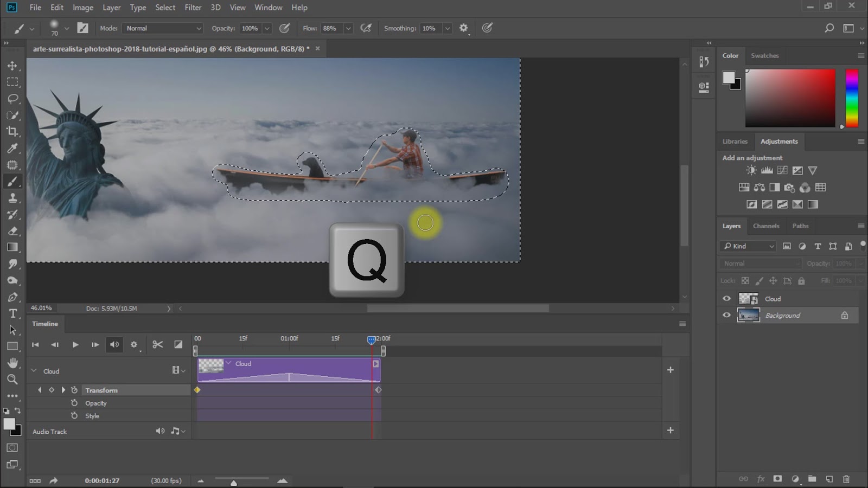This screenshot has width=868, height=488.
Task: Select the Clone Stamp tool
Action: 12,198
